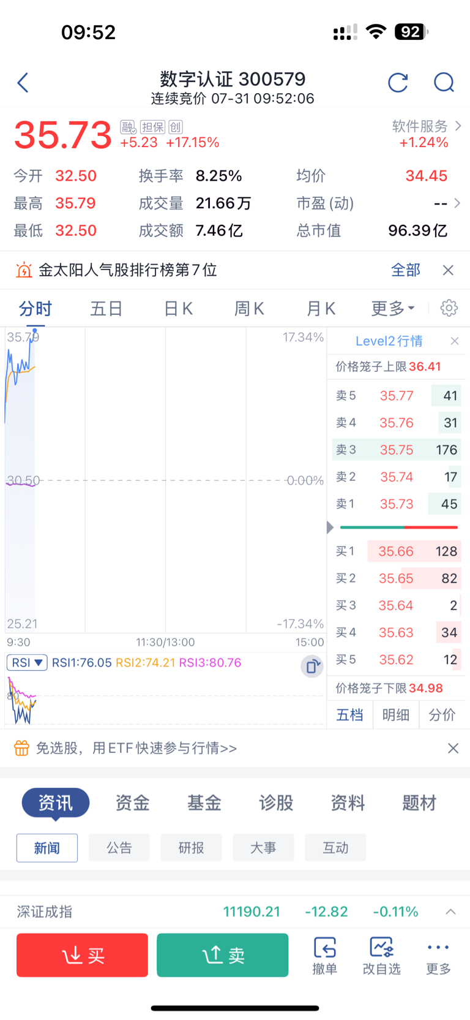Tap the back arrow icon

[23, 83]
